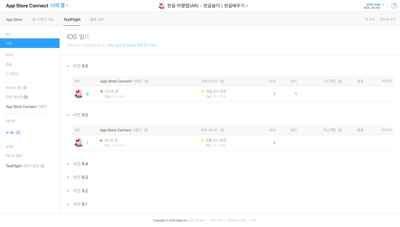Open help icon beside TestFlight 데이터 정보
The width and height of the screenshot is (400, 227).
pos(42,166)
